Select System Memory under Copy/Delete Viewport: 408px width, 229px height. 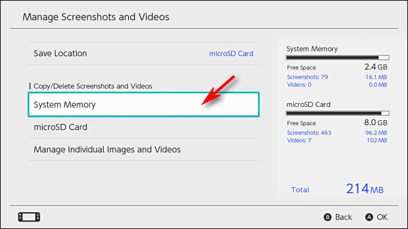point(144,104)
